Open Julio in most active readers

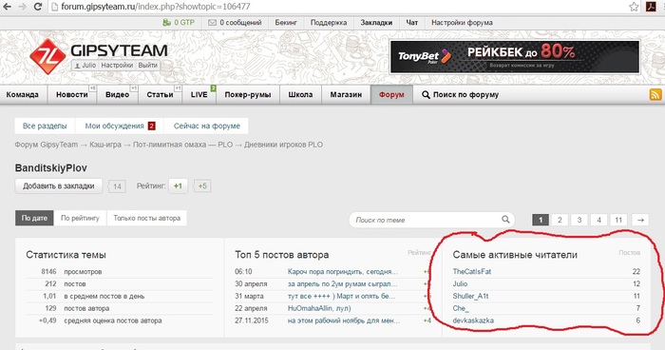click(460, 283)
